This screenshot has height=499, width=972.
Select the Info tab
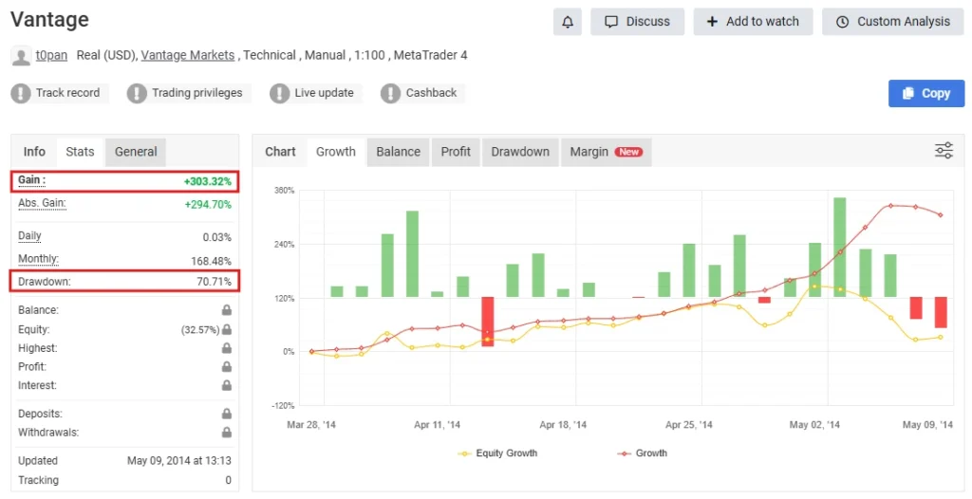pyautogui.click(x=34, y=152)
